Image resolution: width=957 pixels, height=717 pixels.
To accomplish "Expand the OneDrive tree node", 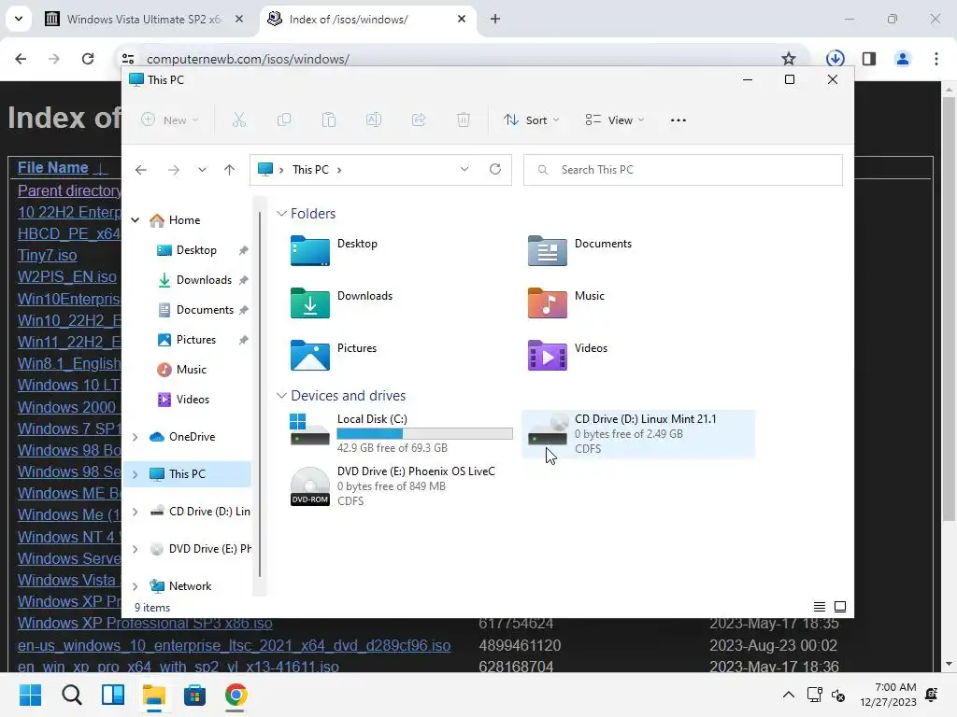I will pos(136,437).
